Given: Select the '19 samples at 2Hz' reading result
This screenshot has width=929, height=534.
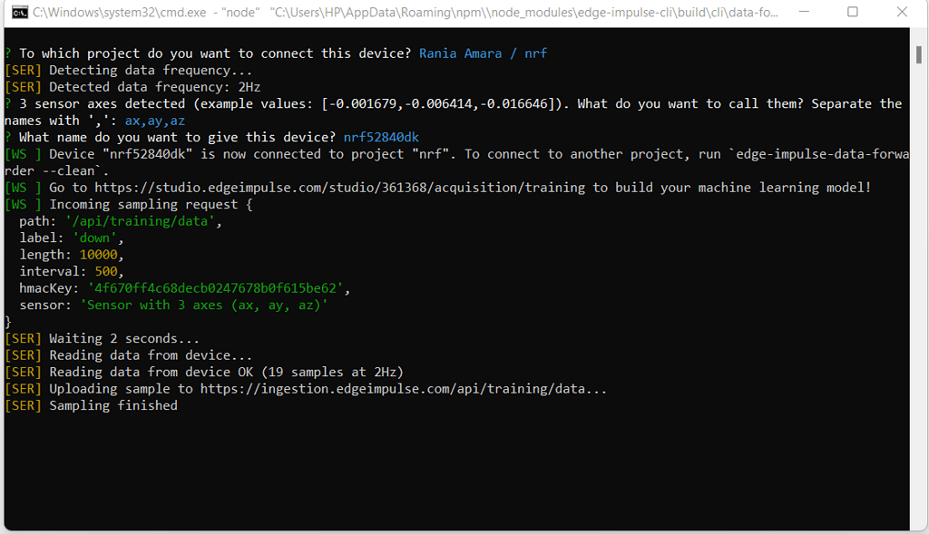Looking at the screenshot, I should [334, 372].
